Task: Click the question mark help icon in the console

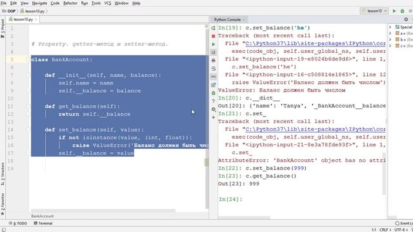Action: tap(214, 101)
